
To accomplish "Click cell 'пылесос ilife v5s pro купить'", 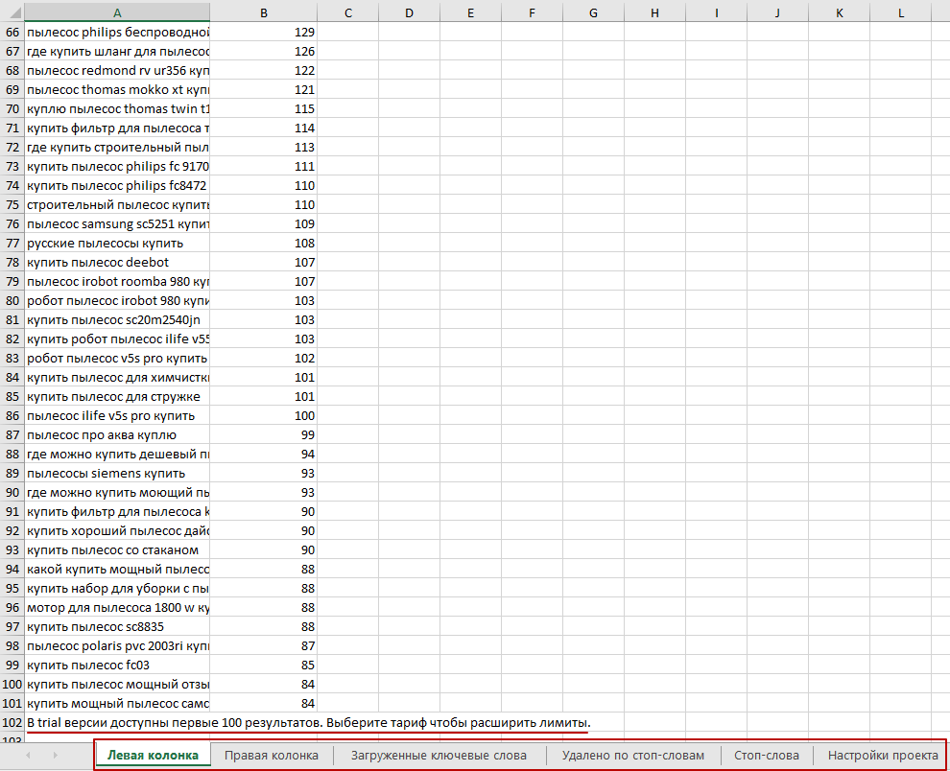I will [117, 415].
